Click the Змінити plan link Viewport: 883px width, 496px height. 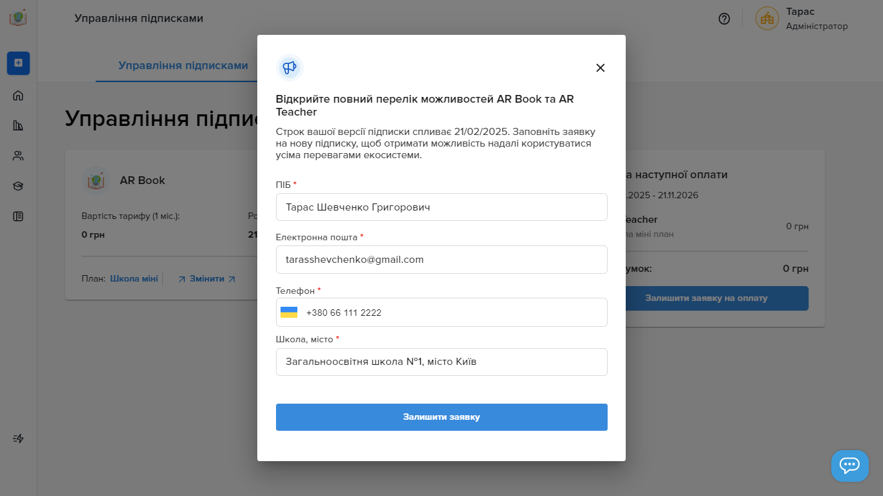[207, 279]
